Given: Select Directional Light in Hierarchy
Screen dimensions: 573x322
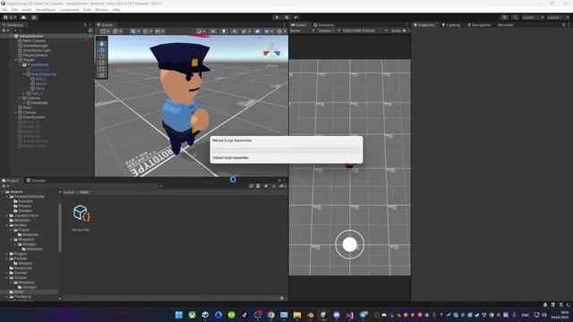Looking at the screenshot, I should 37,50.
